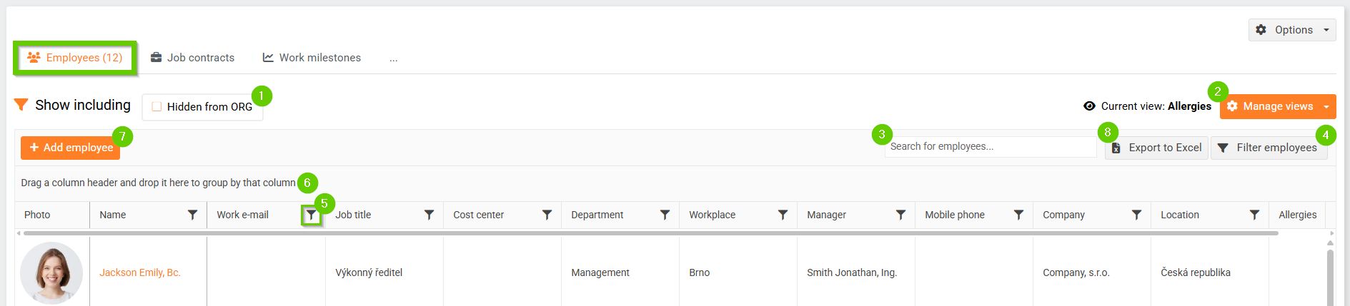
Task: Filter the Cost center column
Action: tap(547, 215)
